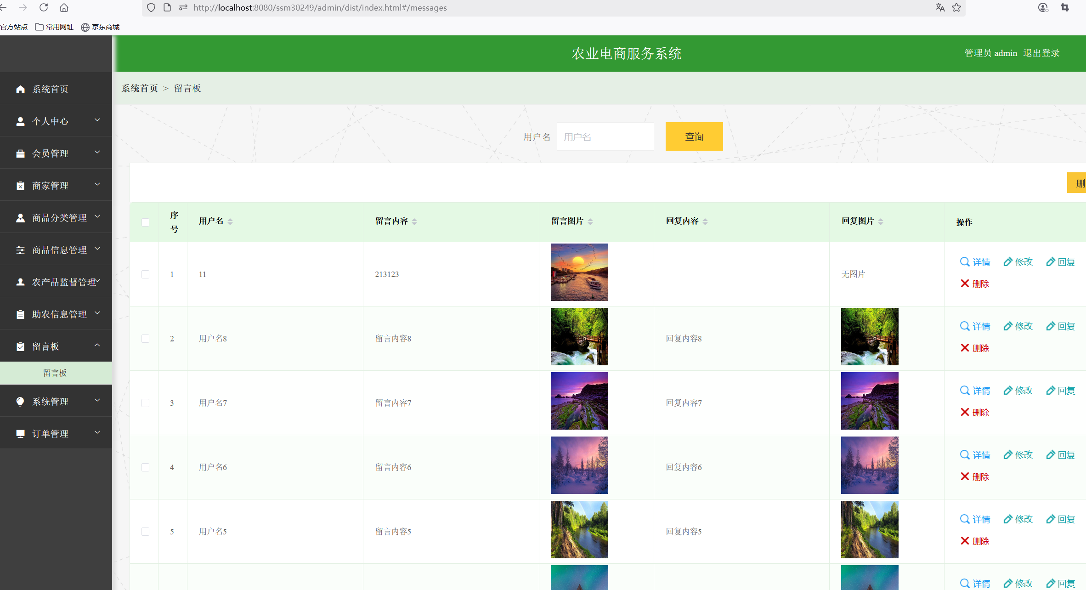Toggle the select-all checkbox in table header
The height and width of the screenshot is (590, 1086).
click(x=146, y=222)
